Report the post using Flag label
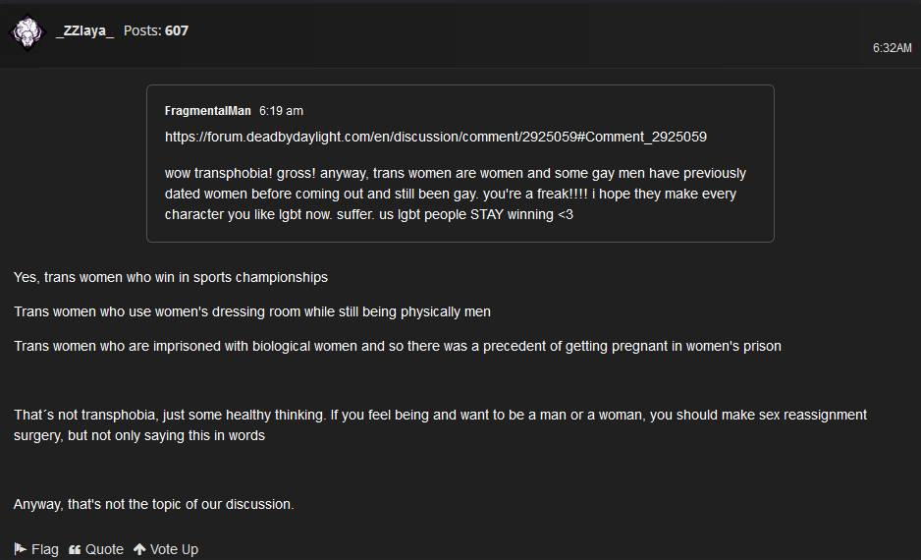921x560 pixels. (44, 549)
